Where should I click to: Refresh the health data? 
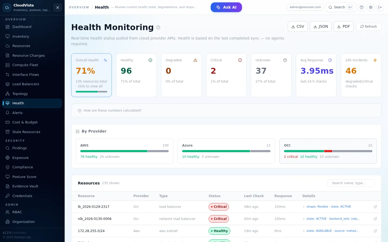(x=369, y=27)
